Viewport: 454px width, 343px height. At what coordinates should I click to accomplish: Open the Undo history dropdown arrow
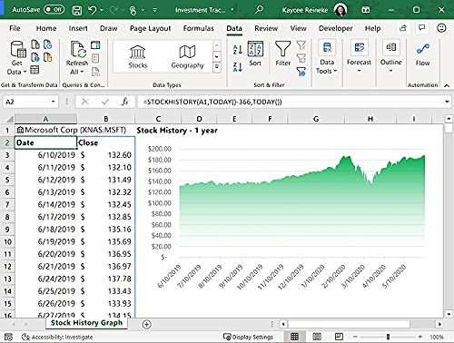102,10
